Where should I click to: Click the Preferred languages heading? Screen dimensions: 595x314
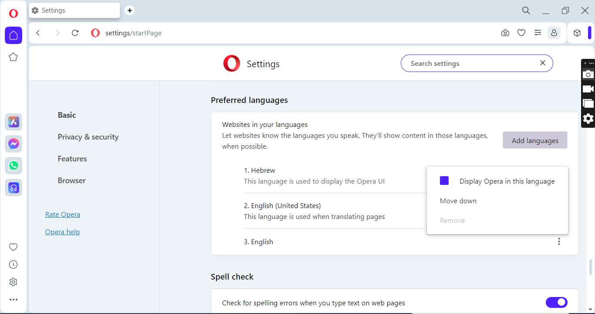click(249, 100)
